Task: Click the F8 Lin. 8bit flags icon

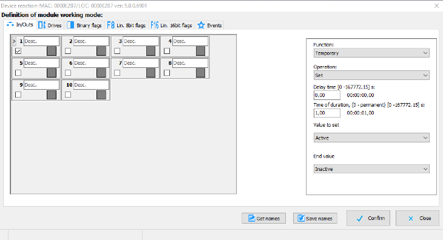Action: (110, 25)
